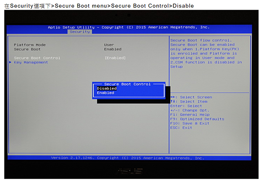The width and height of the screenshot is (262, 184).
Task: Click the F9: Optimized Defaults hint
Action: 197,119
